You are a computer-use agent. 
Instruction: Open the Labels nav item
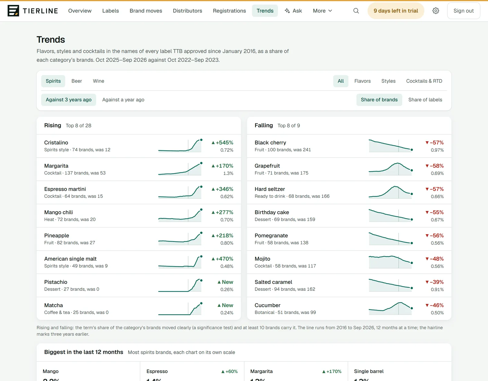pos(110,11)
